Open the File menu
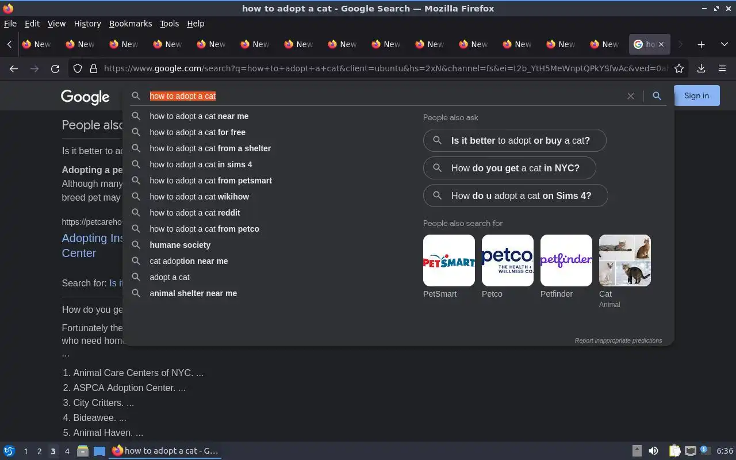 click(10, 24)
